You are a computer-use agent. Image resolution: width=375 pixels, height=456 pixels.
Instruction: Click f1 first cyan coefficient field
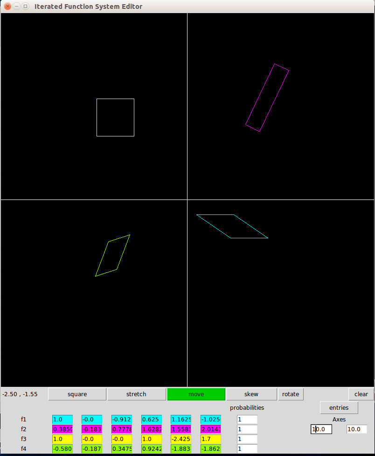tap(62, 420)
